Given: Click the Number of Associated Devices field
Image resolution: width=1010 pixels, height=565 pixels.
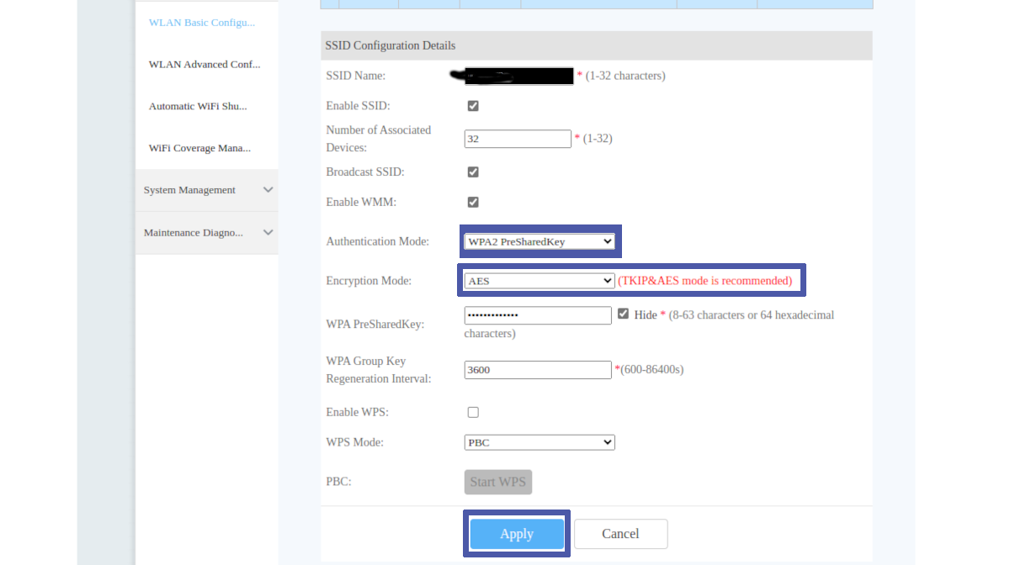Looking at the screenshot, I should coord(518,139).
